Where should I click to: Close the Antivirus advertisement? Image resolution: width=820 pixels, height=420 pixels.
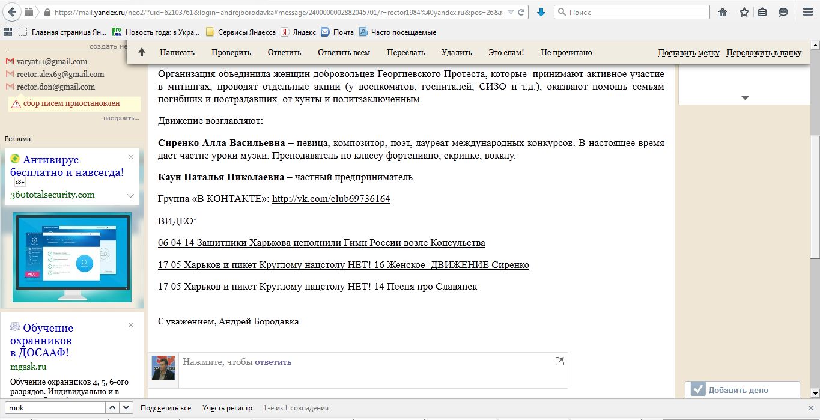131,157
